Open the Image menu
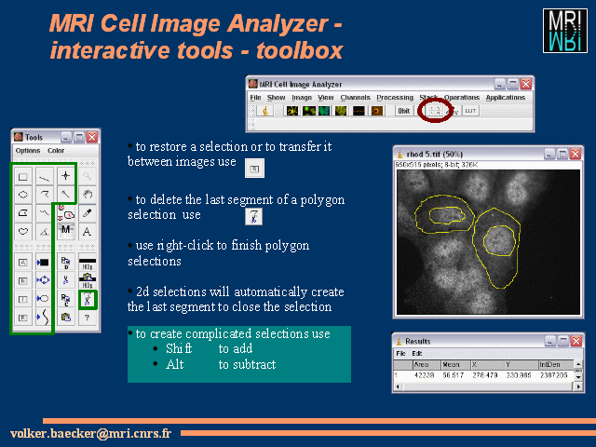This screenshot has width=596, height=447. click(302, 98)
